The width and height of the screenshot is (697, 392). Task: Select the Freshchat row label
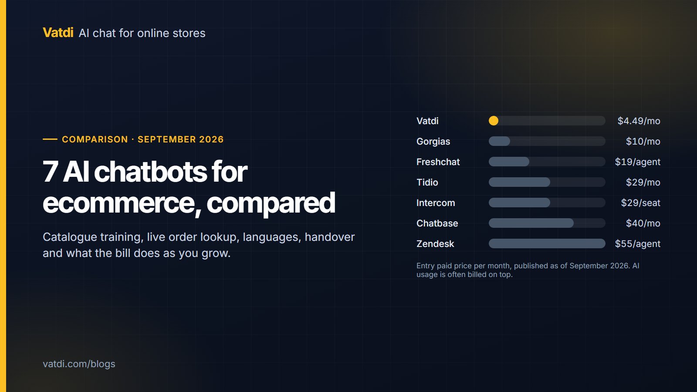pyautogui.click(x=438, y=162)
